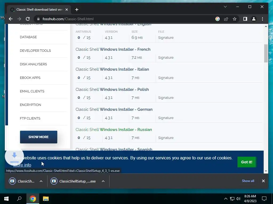This screenshot has width=273, height=204.
Task: Open the Chrome profile menu
Action: pyautogui.click(x=254, y=19)
